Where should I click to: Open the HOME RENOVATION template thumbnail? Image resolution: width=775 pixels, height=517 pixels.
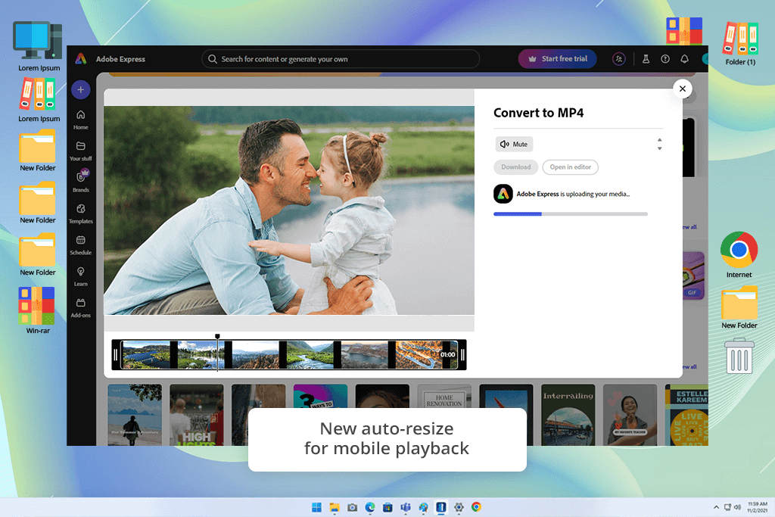point(444,397)
